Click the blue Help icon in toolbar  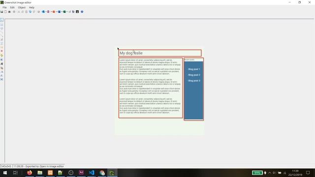point(82,12)
